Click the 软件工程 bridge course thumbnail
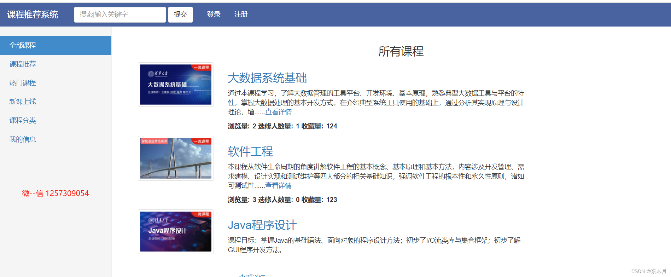 (x=176, y=158)
